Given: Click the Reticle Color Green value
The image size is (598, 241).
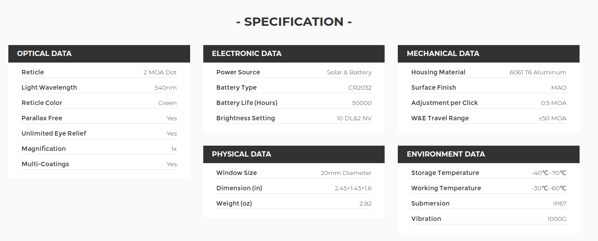Looking at the screenshot, I should point(167,103).
